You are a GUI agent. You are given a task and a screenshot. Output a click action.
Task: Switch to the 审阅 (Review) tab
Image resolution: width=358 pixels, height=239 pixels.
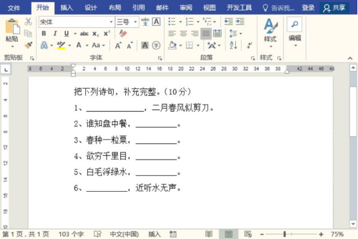click(x=186, y=8)
